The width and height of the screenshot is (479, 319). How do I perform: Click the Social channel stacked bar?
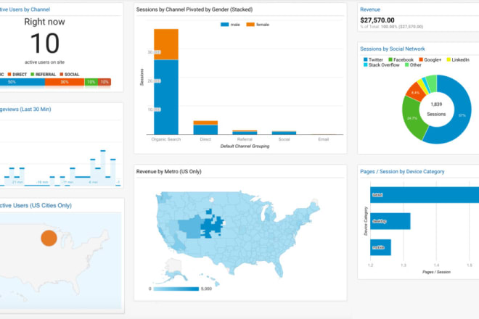(x=284, y=133)
